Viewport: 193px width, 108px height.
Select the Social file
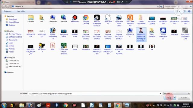click(75, 47)
